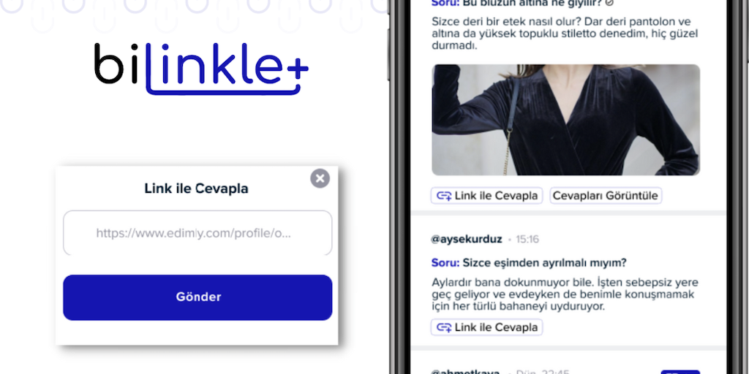749x374 pixels.
Task: Click the checkmark icon beside the blouse question
Action: [609, 2]
